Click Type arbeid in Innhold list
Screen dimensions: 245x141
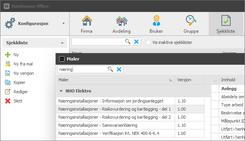pos(232,105)
